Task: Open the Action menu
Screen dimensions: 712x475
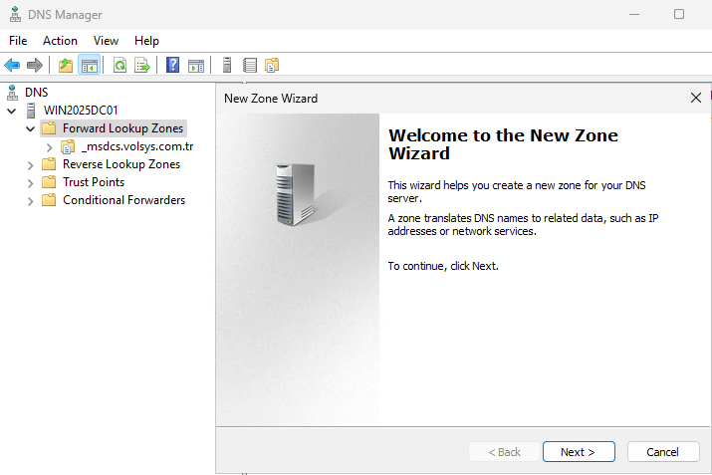Action: 60,41
